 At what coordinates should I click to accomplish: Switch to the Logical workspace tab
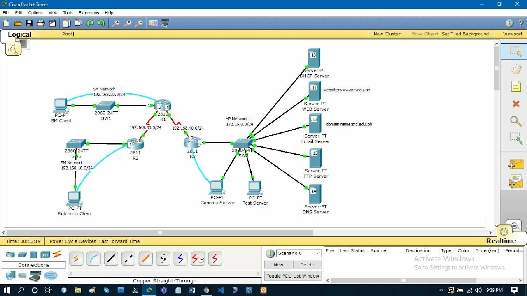(x=19, y=35)
